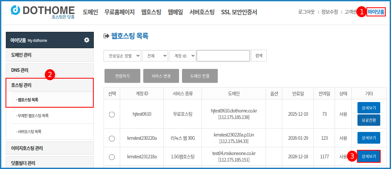Open the 만료일순 정렬 sort dropdown
391x169 pixels.
[122, 56]
